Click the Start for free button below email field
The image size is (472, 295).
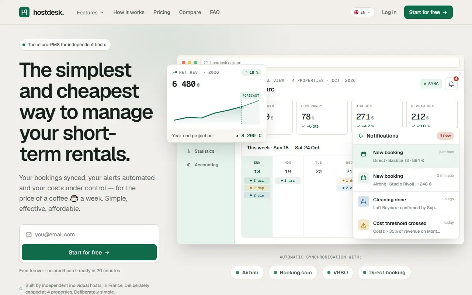pos(89,252)
